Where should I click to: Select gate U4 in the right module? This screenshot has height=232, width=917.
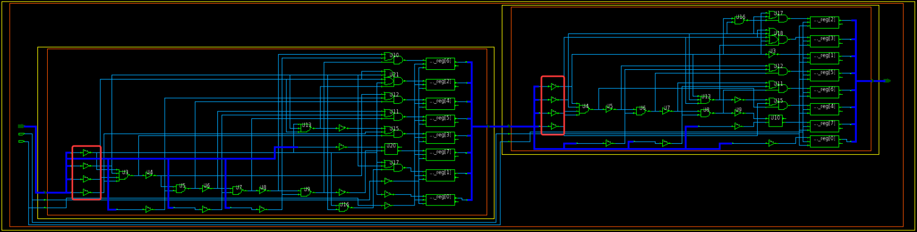click(x=583, y=109)
